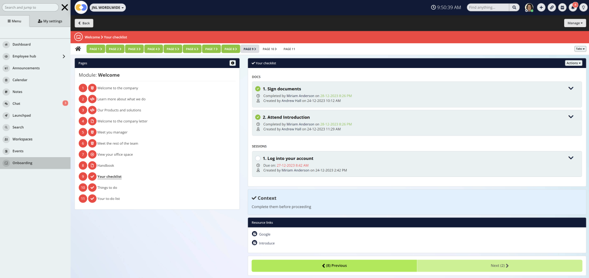Switch to the My settings tab
This screenshot has height=278, width=589.
point(50,21)
